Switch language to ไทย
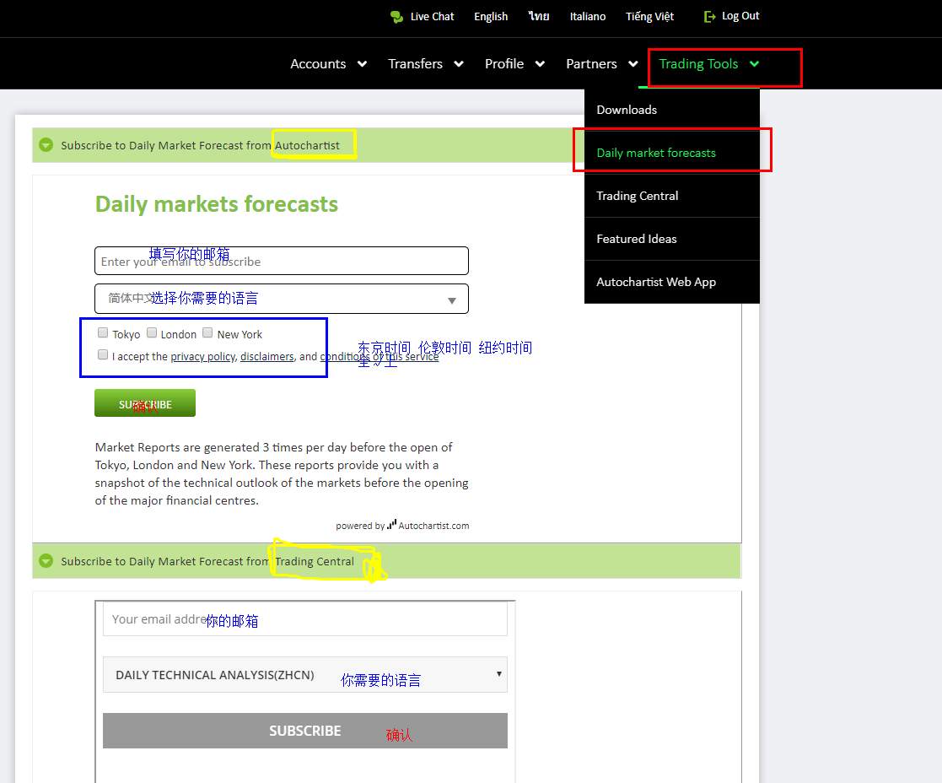The width and height of the screenshot is (942, 783). (539, 17)
